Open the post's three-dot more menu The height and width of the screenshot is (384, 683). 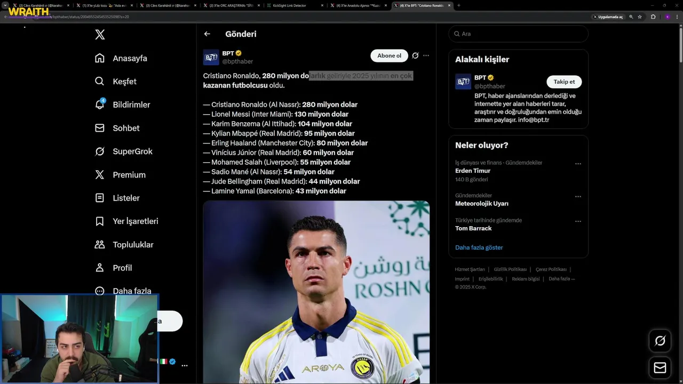pos(426,55)
